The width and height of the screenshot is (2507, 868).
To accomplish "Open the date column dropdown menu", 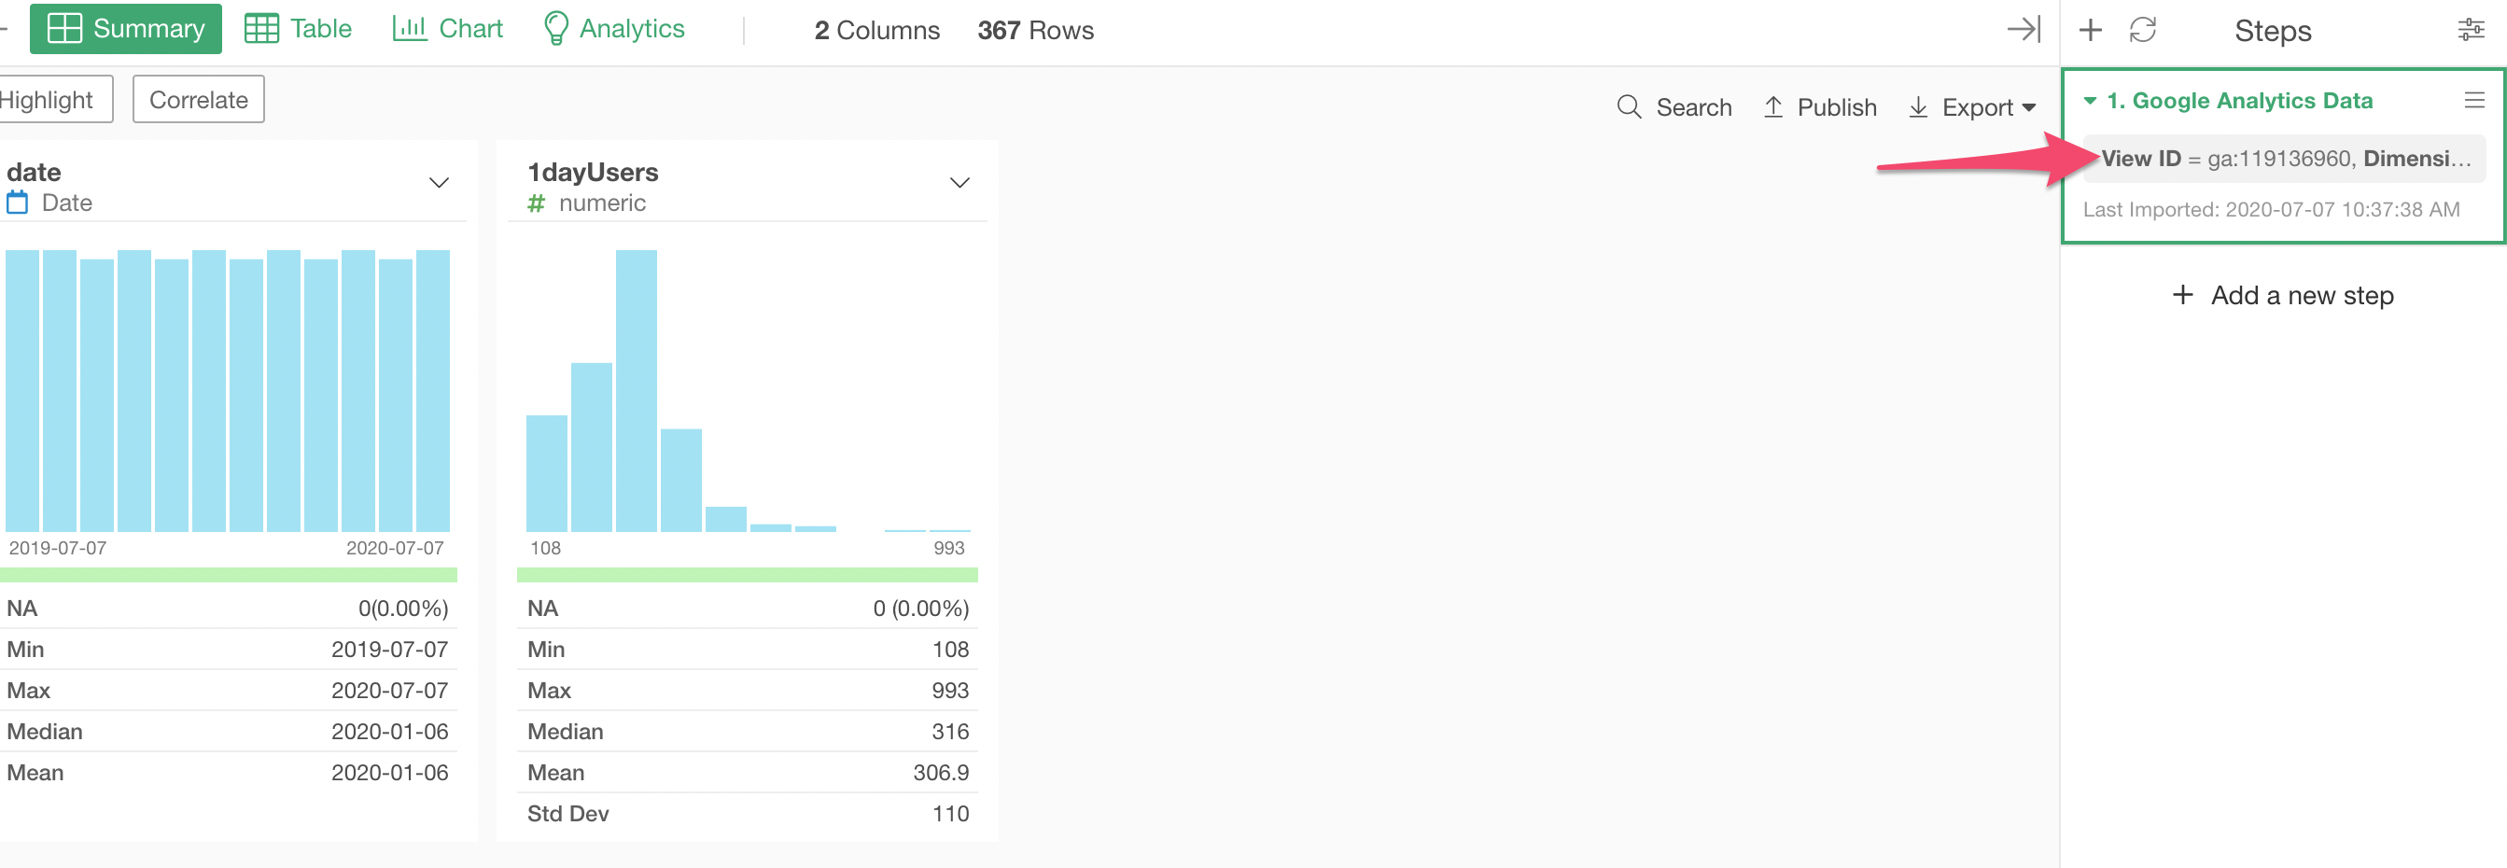I will pyautogui.click(x=439, y=182).
